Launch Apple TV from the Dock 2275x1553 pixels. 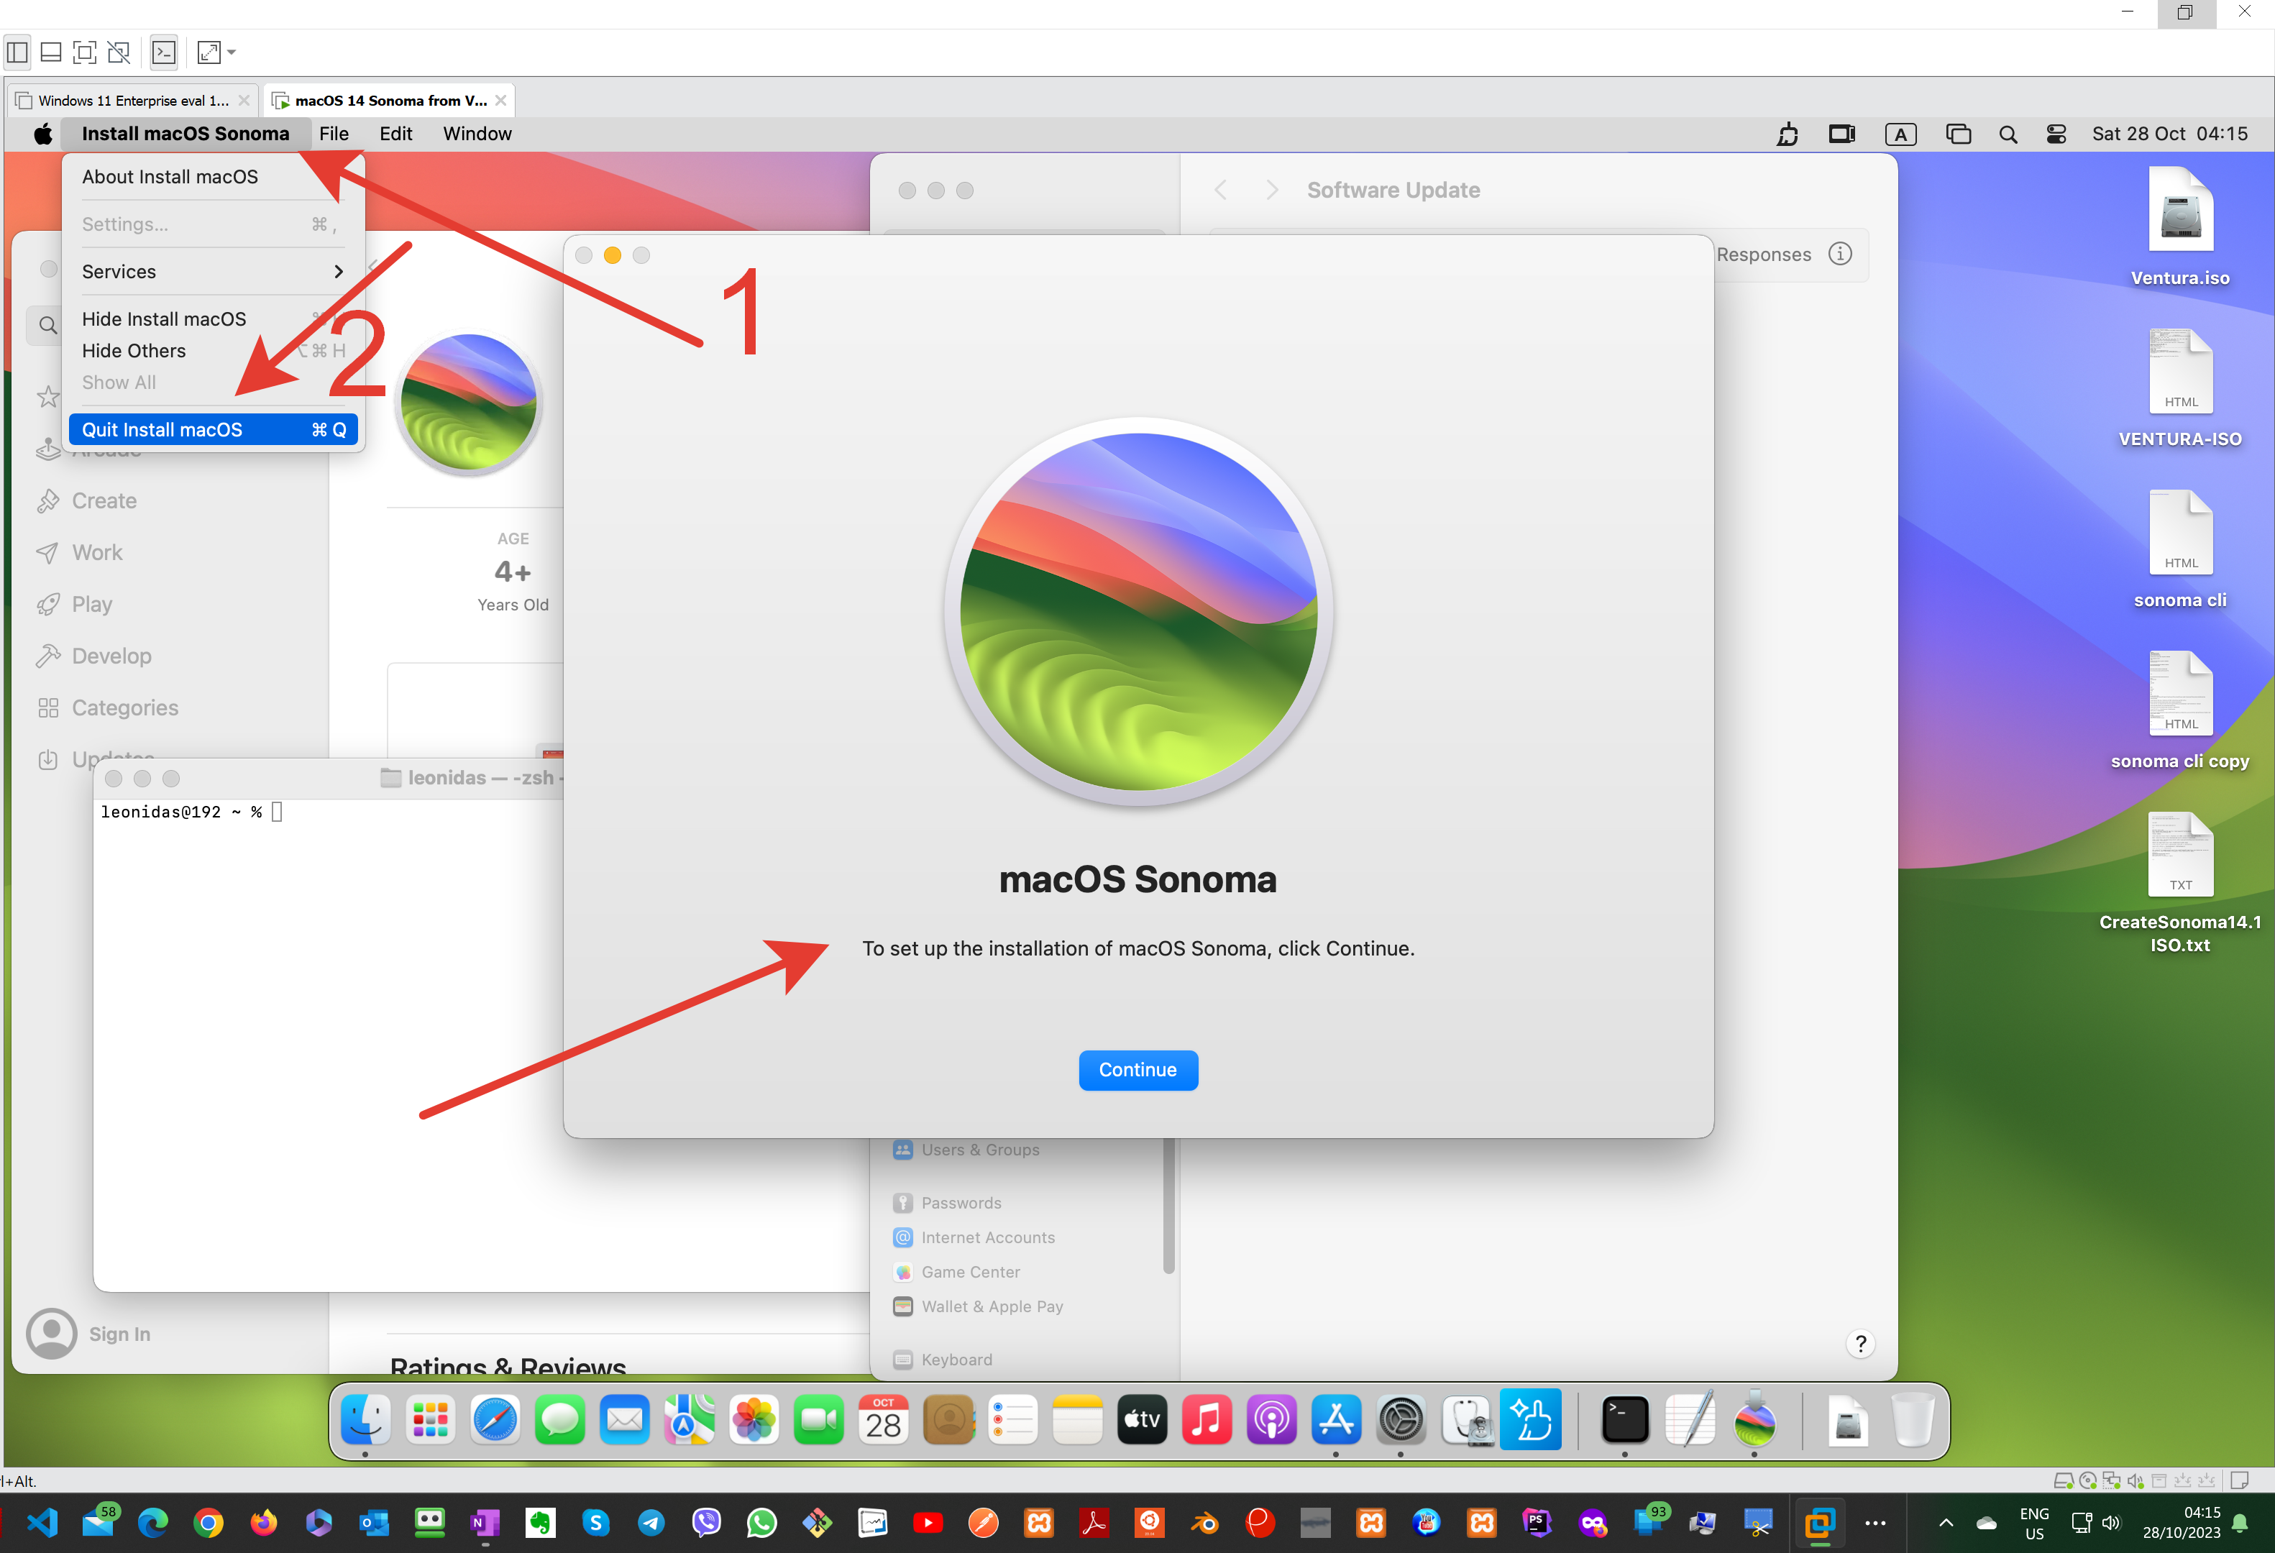[x=1141, y=1420]
